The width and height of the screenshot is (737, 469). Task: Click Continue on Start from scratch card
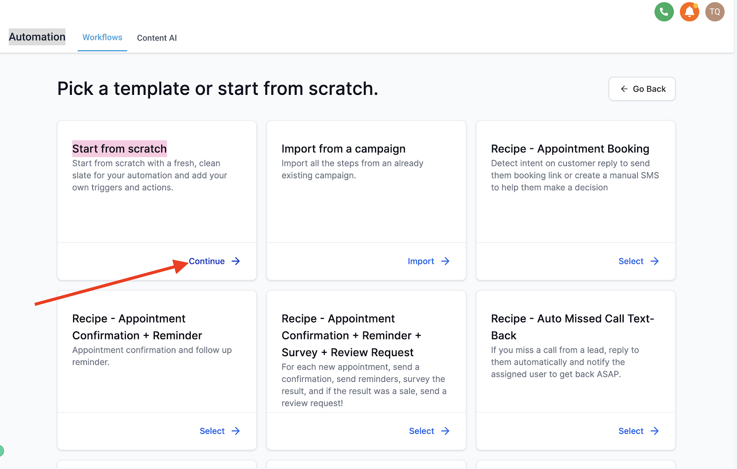tap(214, 261)
